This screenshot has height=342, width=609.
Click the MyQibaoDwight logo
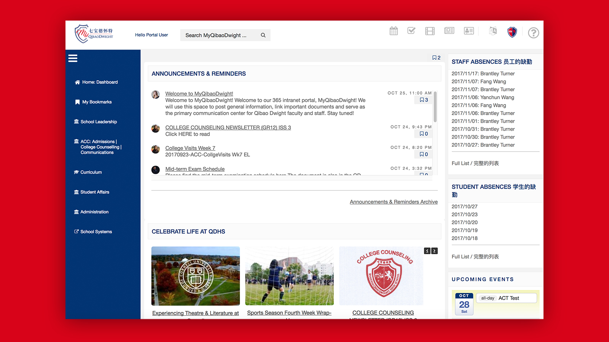pos(94,34)
